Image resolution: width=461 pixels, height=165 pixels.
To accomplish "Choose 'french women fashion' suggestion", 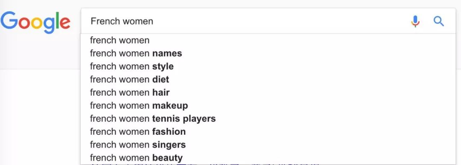I will click(x=268, y=131).
